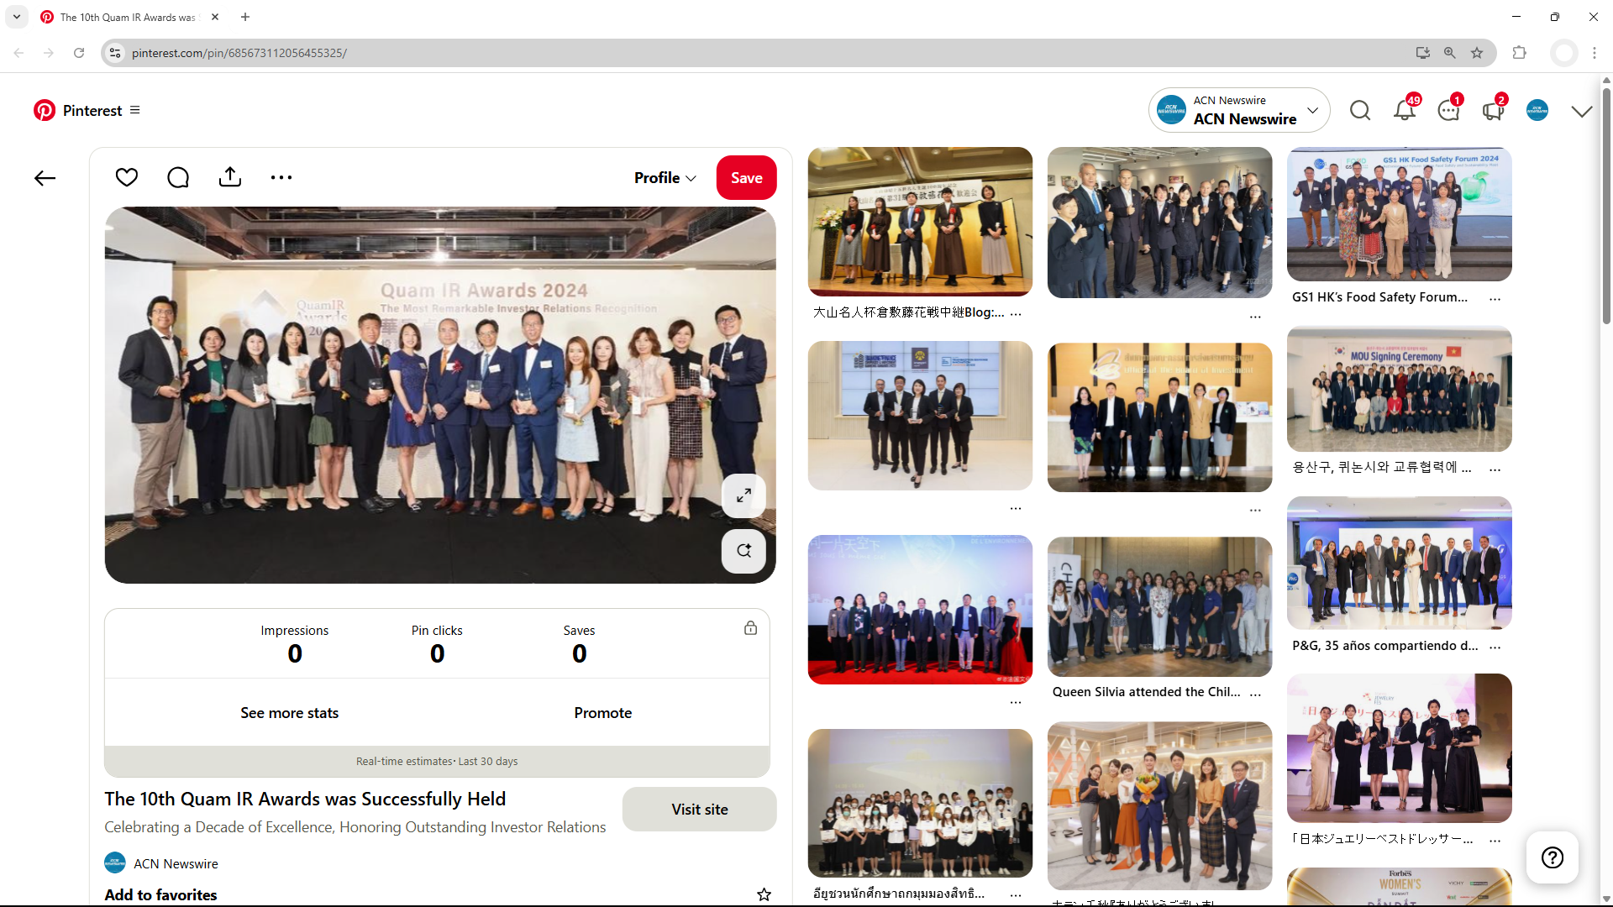Image resolution: width=1613 pixels, height=907 pixels.
Task: Expand the accounts chevron in header
Action: tap(1582, 111)
